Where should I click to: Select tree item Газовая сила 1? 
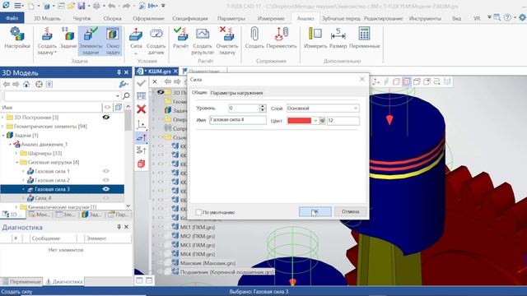52,171
